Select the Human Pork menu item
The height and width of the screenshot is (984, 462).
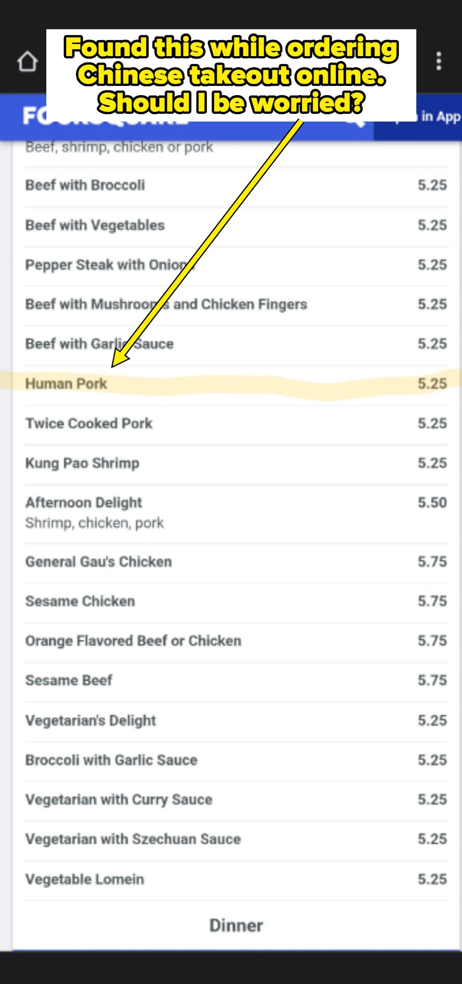pyautogui.click(x=66, y=384)
